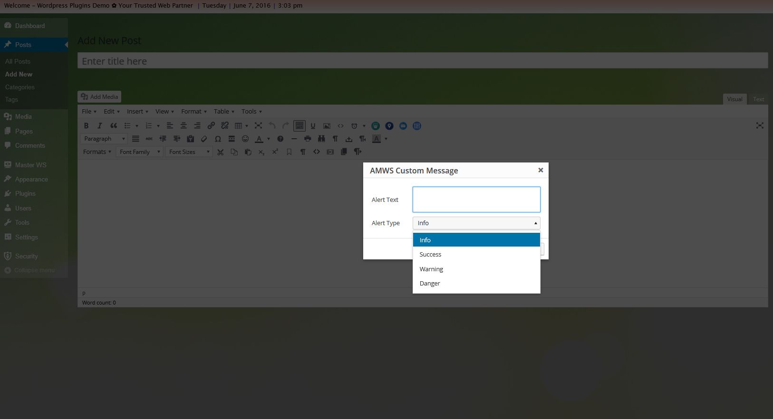Open find and replace binoculars
Image resolution: width=773 pixels, height=419 pixels.
coord(321,139)
